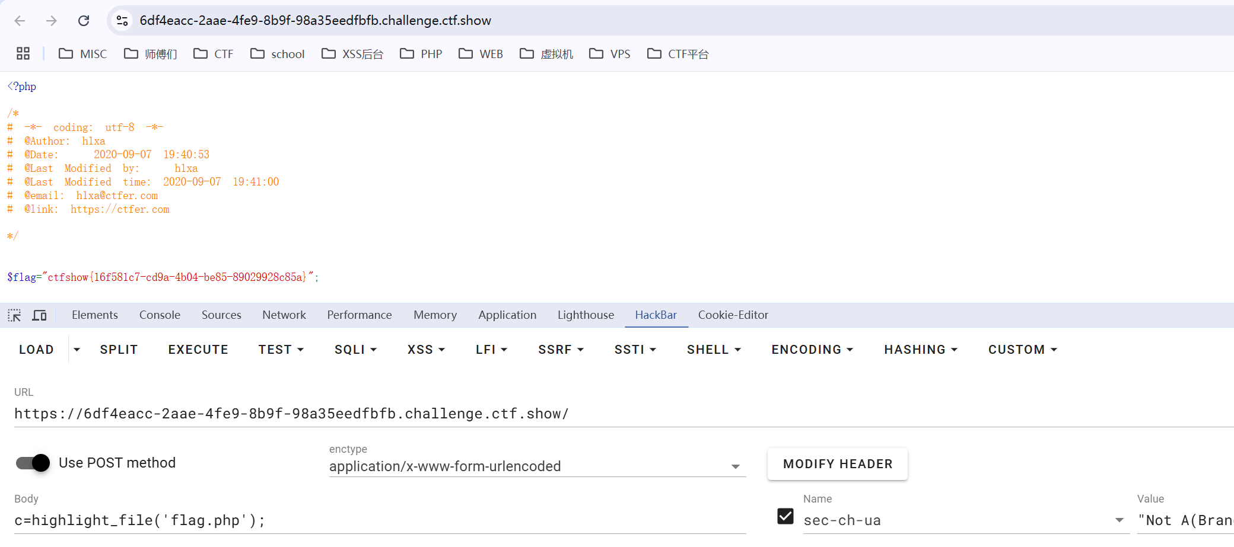1234x547 pixels.
Task: Open the CTF bookmark folder
Action: (x=214, y=54)
